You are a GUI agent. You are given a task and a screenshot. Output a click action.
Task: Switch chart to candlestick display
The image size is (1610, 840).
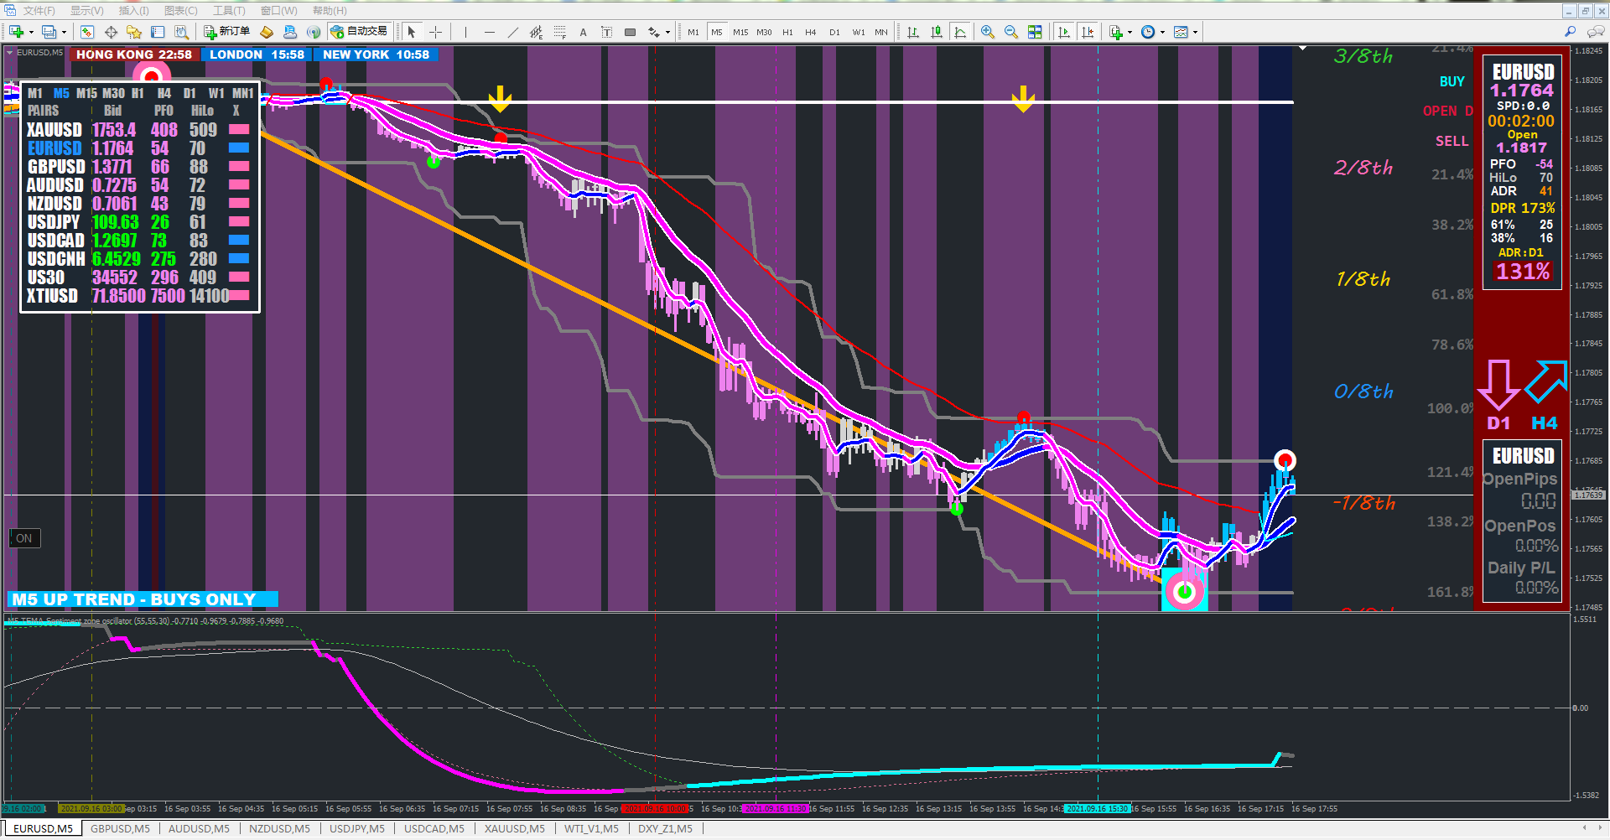pyautogui.click(x=937, y=32)
